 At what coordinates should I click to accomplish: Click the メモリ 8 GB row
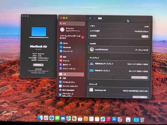pyautogui.click(x=119, y=26)
